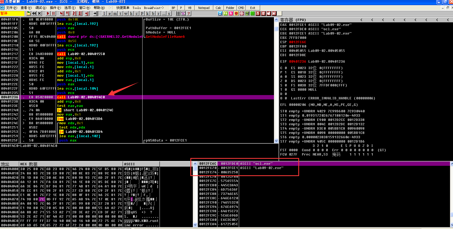Open Threads window with 't' button
The image size is (453, 229).
pos(120,13)
